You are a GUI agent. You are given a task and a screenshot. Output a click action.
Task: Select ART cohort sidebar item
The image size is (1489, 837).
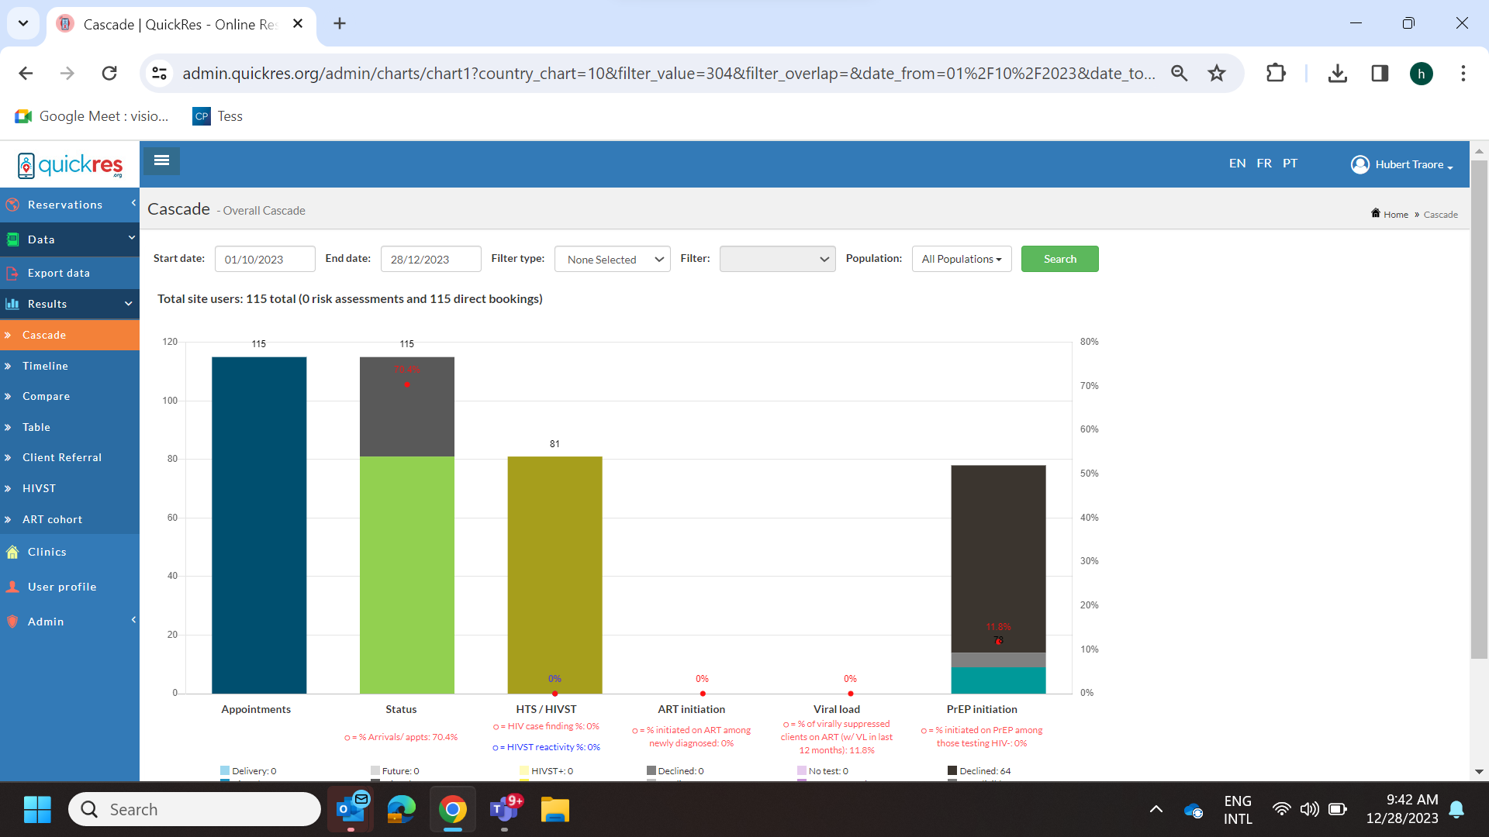pyautogui.click(x=52, y=519)
